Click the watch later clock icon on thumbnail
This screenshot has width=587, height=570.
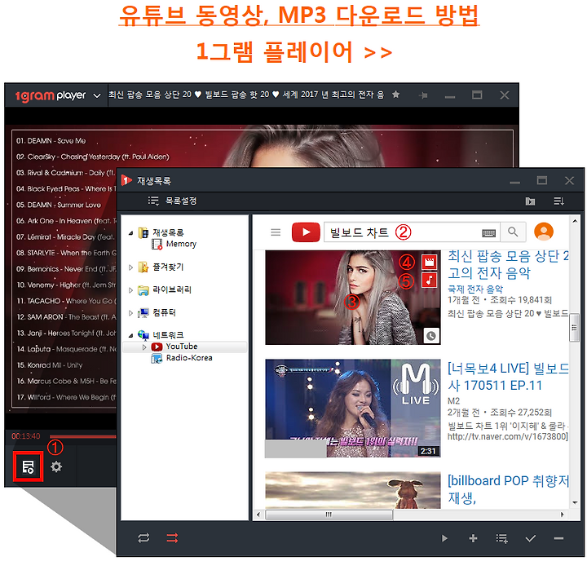[x=431, y=336]
